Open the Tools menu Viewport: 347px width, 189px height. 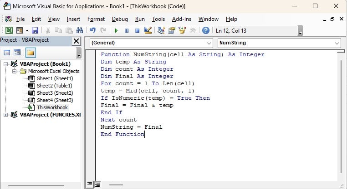[158, 19]
